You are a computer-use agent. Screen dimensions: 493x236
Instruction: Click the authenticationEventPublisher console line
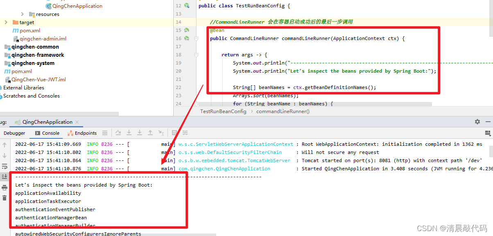coord(55,209)
